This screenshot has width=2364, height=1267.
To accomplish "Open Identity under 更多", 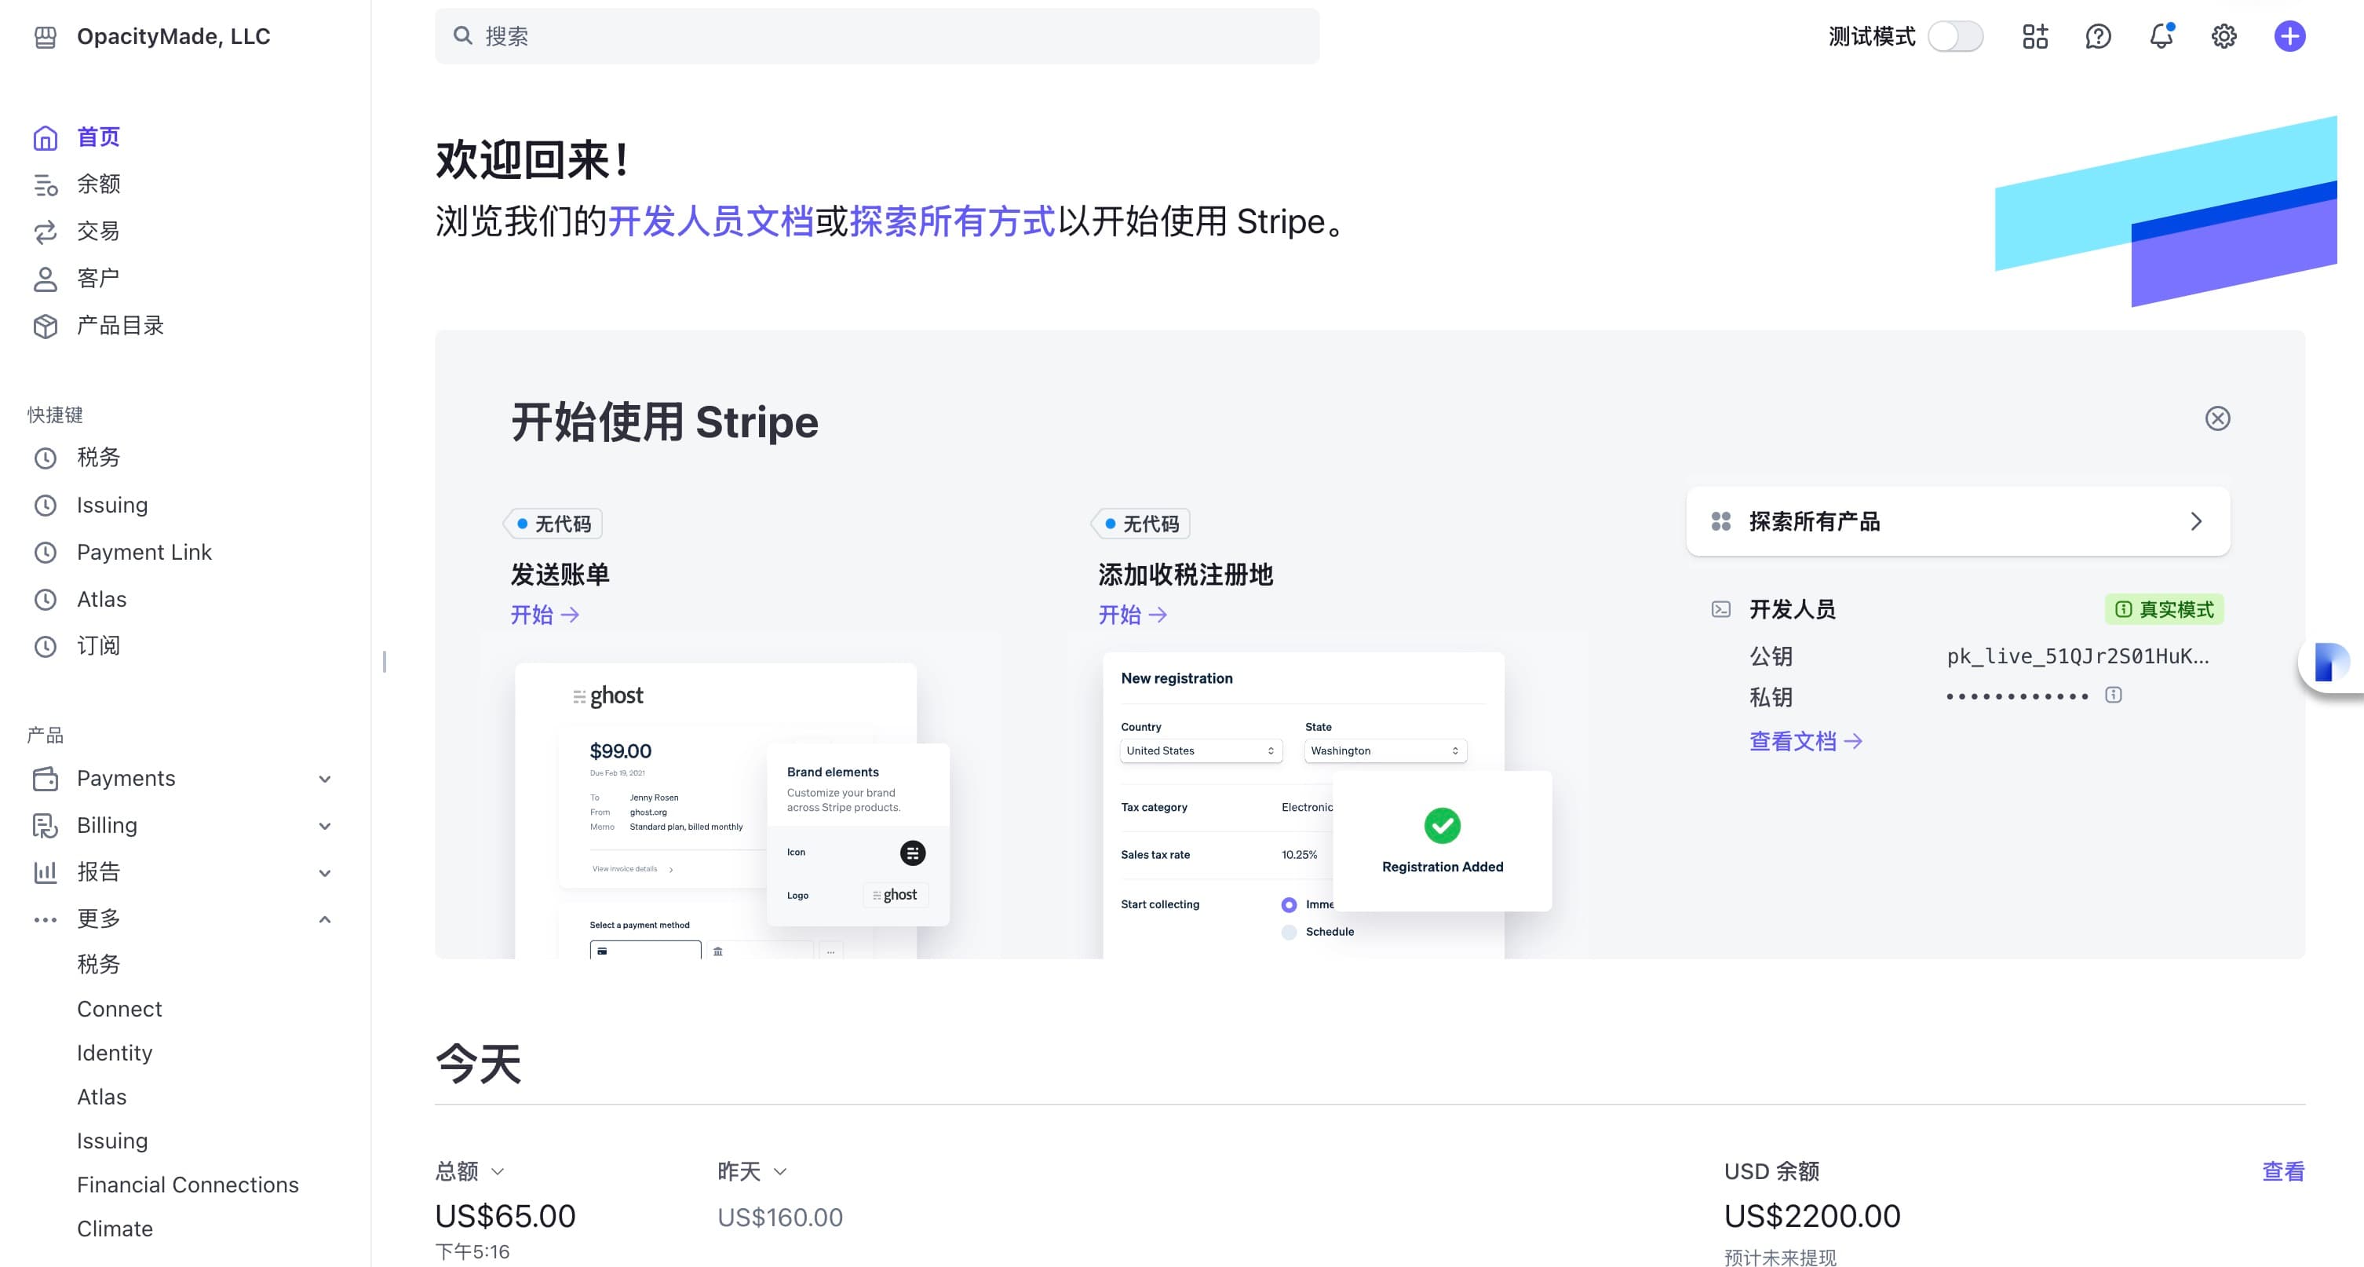I will point(115,1053).
